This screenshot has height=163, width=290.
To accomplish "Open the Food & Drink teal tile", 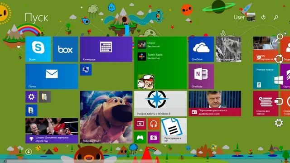I will 266,77.
